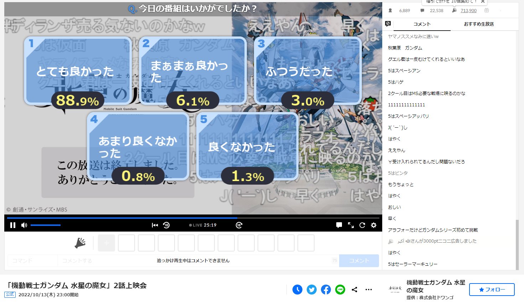Screen dimensions: 524x302
Task: Click comment アラフォーだけどガンダムシリーズ初めて挑戦
Action: tap(433, 230)
